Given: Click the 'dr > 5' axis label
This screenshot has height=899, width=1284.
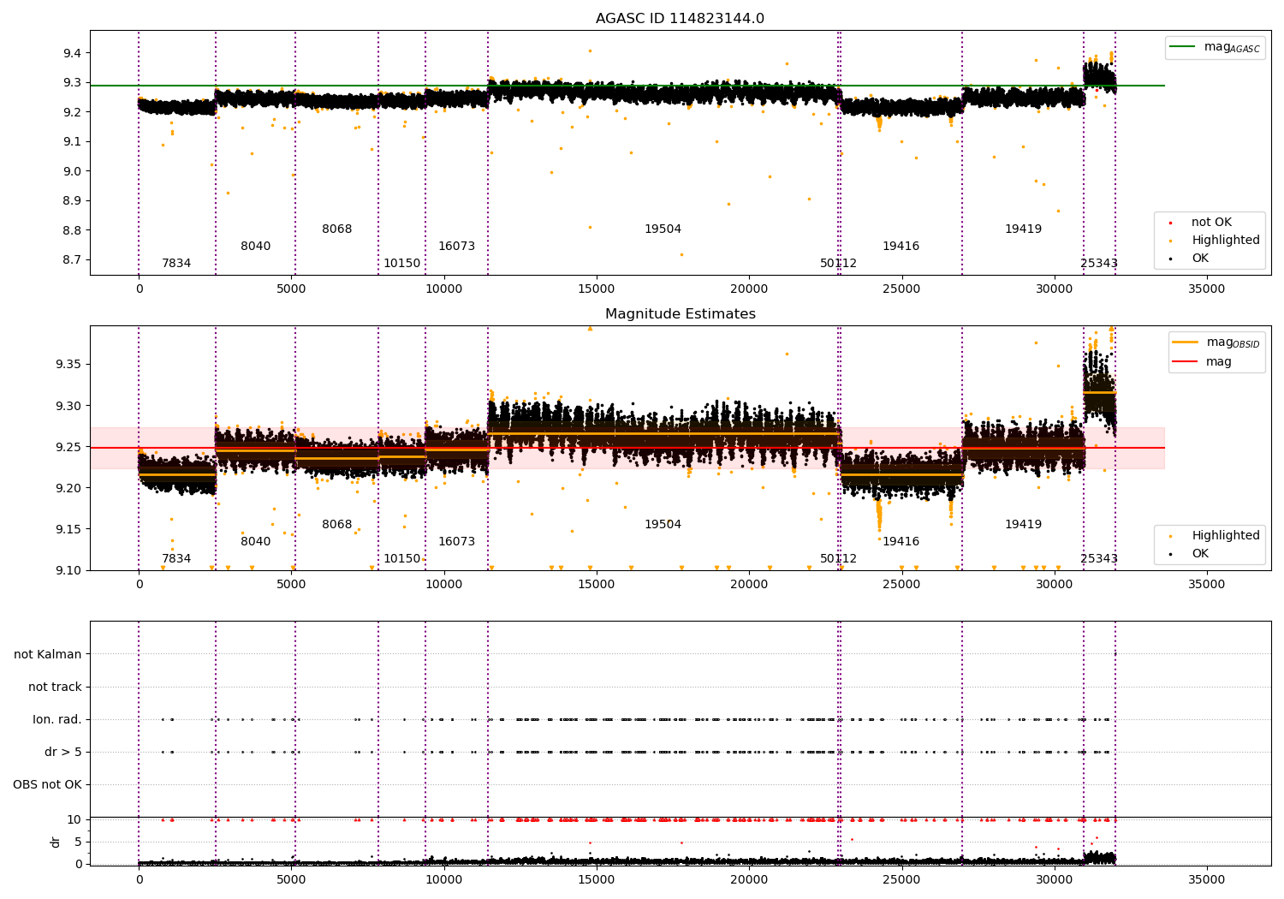Looking at the screenshot, I should [x=63, y=752].
